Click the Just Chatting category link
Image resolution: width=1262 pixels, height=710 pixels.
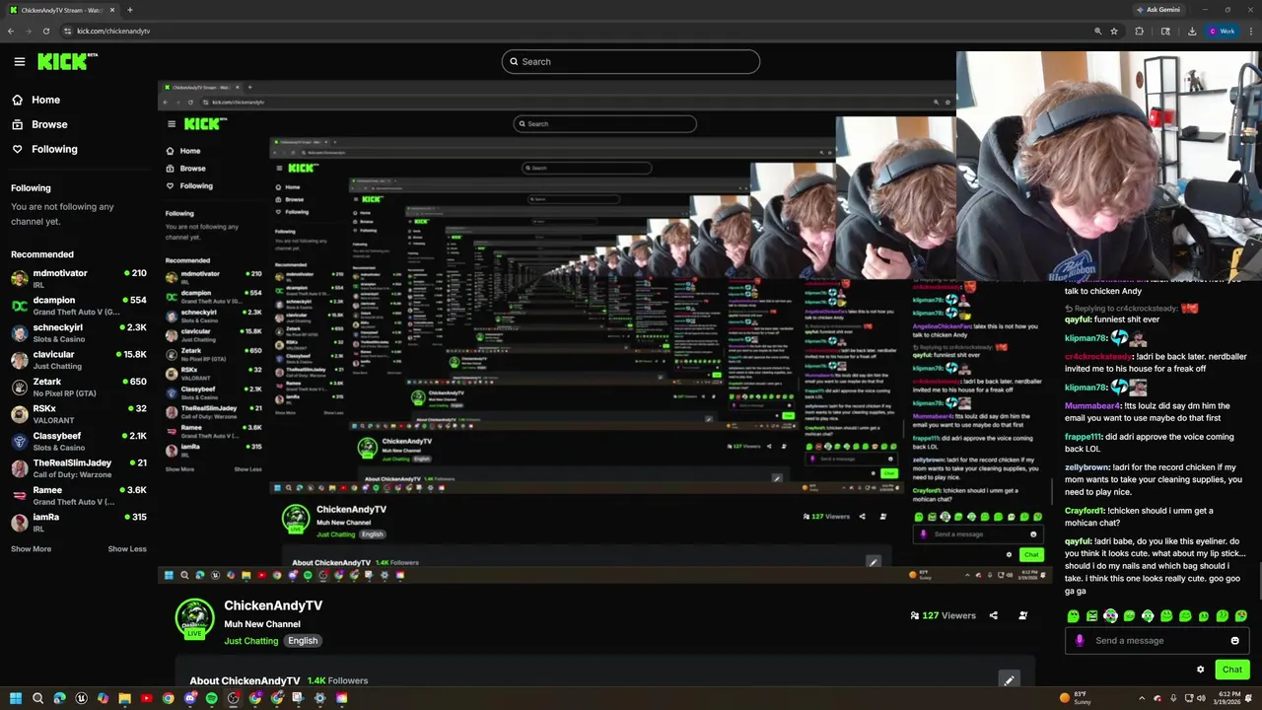tap(250, 641)
